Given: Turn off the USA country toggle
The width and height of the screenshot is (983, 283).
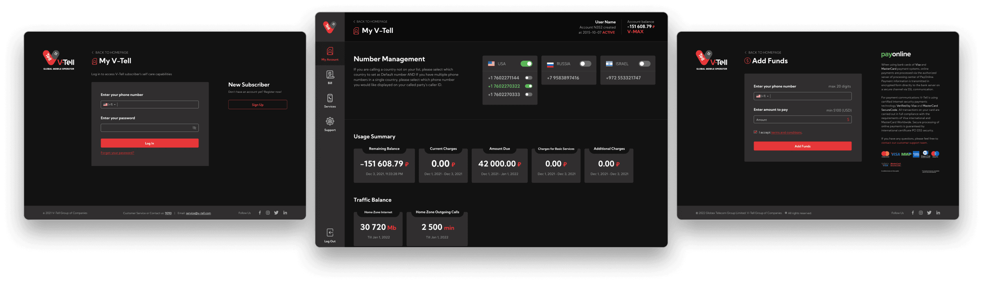Looking at the screenshot, I should (526, 64).
